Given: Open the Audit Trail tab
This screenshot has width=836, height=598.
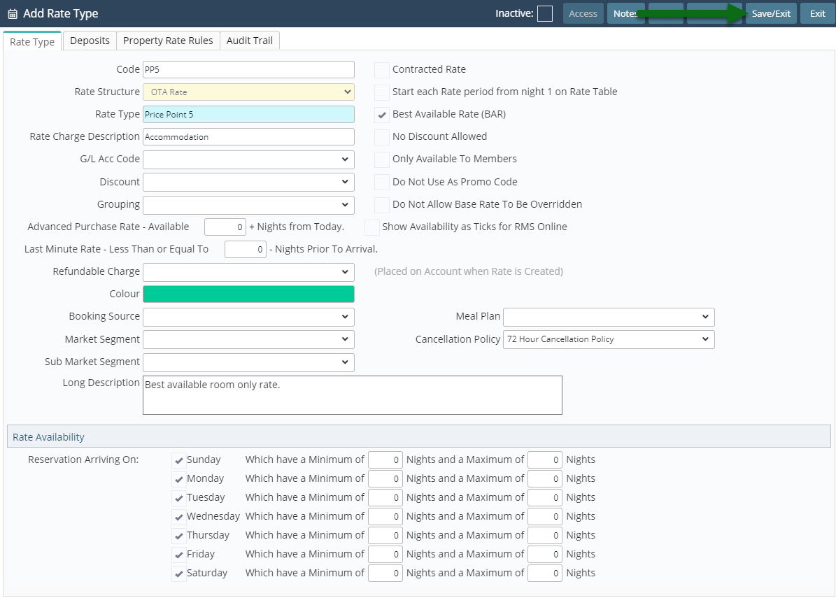Looking at the screenshot, I should (250, 41).
